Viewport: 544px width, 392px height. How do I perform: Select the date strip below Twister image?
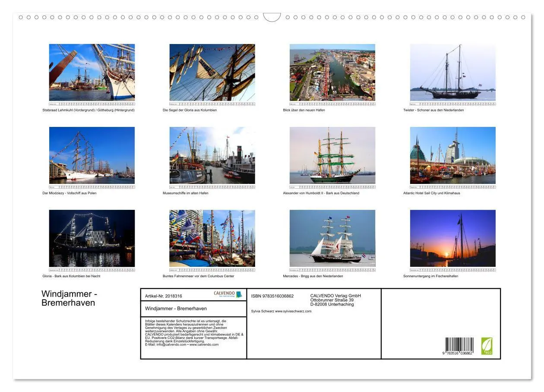(x=452, y=104)
